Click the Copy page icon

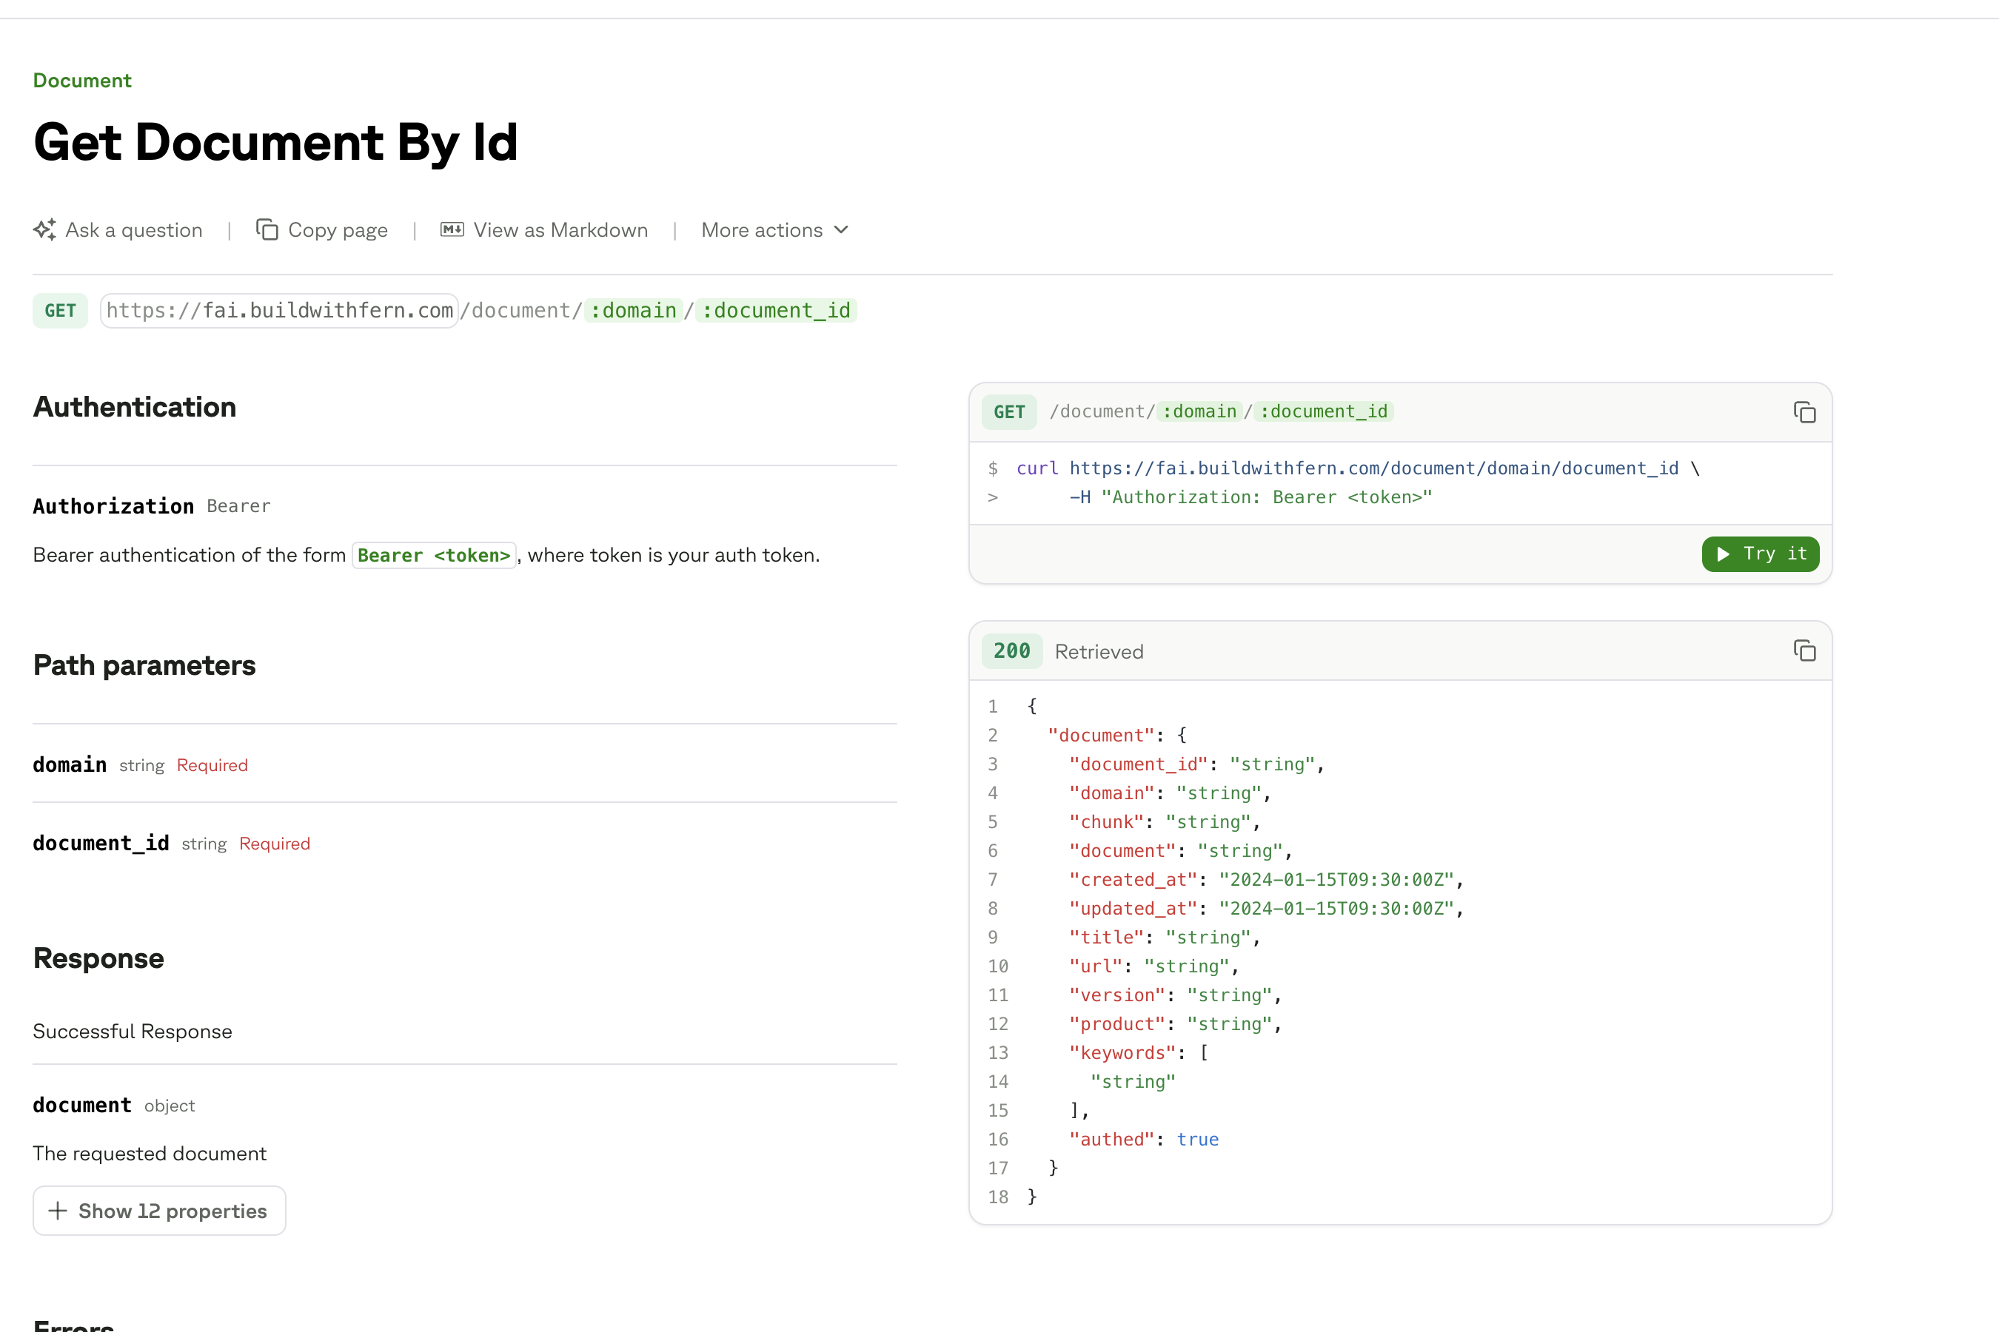pos(268,229)
